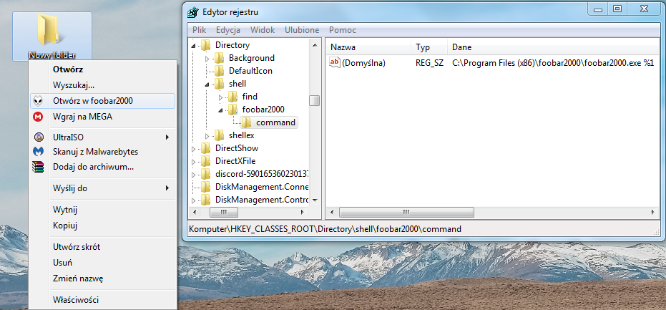This screenshot has height=310, width=666.
Task: Expand the shellex key
Action: pyautogui.click(x=207, y=136)
